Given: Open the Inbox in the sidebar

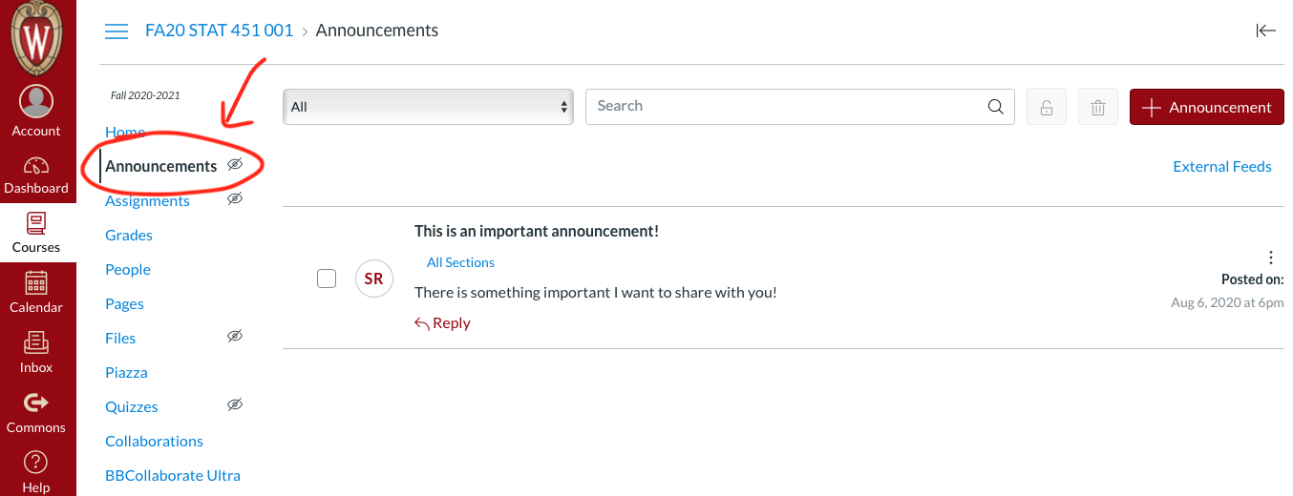Looking at the screenshot, I should click(36, 351).
